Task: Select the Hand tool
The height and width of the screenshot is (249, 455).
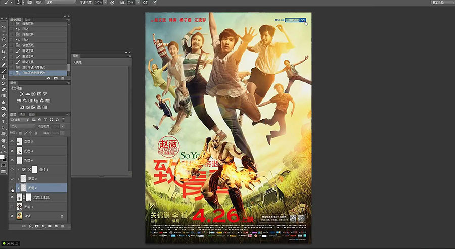Action: [4, 140]
